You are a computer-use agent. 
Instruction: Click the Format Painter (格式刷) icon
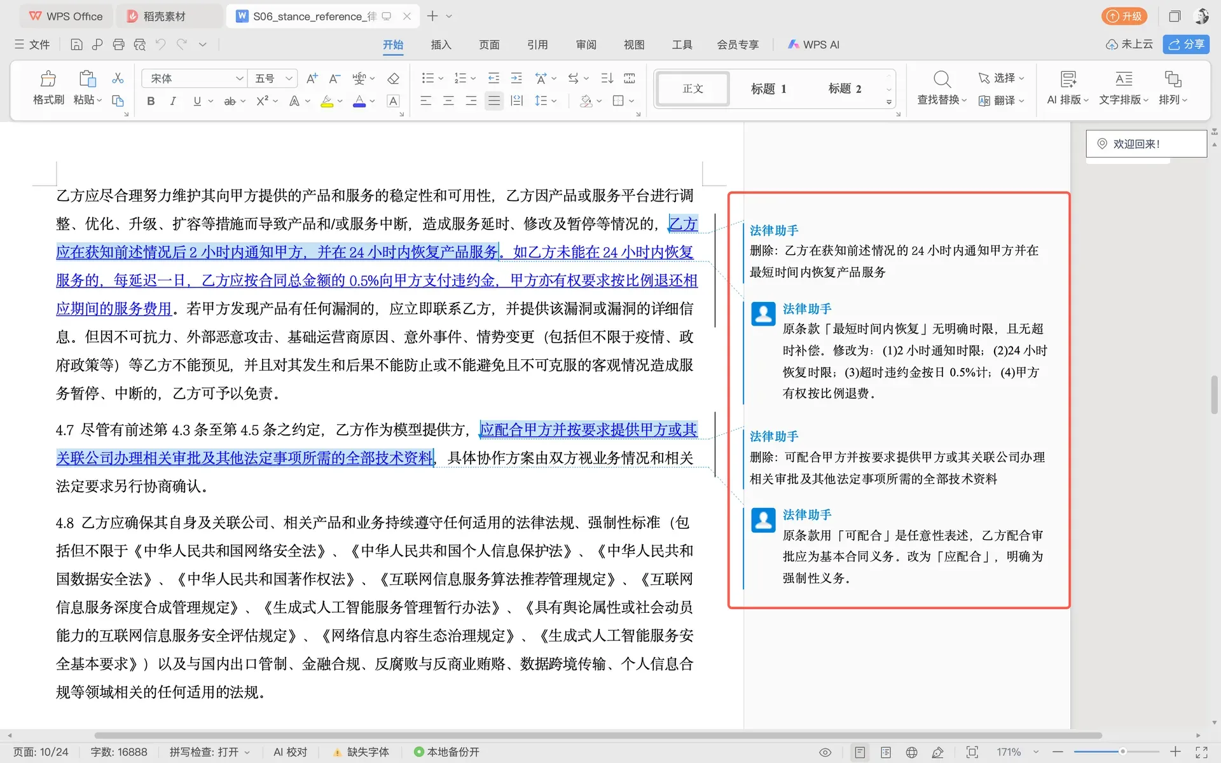pyautogui.click(x=48, y=79)
